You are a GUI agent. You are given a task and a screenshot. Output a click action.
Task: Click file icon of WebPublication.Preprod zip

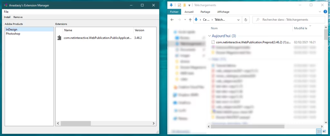click(213, 42)
